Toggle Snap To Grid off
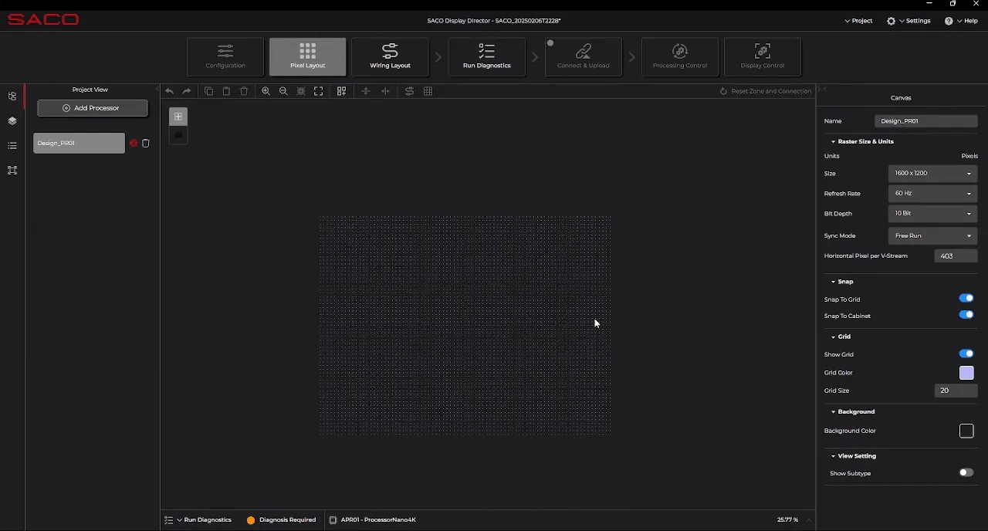Viewport: 988px width, 531px height. pyautogui.click(x=966, y=298)
